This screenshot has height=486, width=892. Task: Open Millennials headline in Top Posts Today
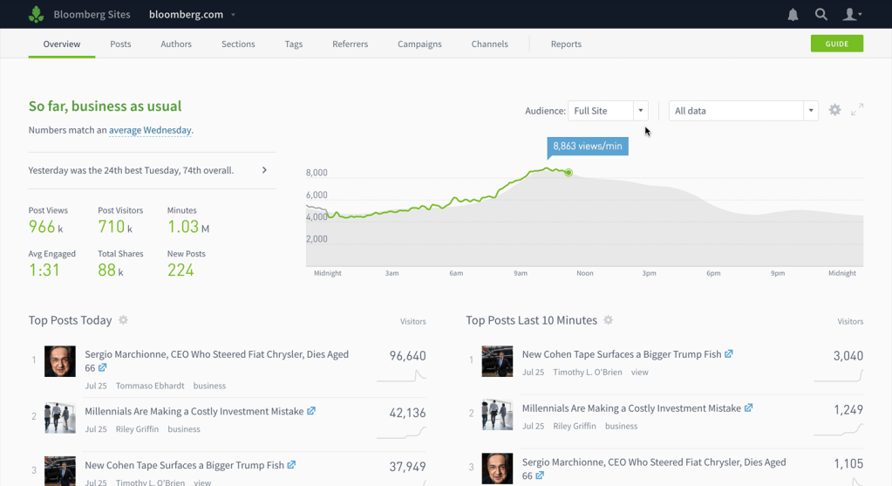(x=194, y=411)
